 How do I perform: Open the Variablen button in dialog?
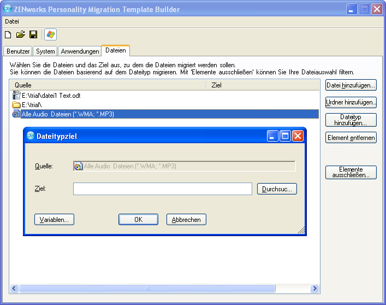[x=54, y=220]
